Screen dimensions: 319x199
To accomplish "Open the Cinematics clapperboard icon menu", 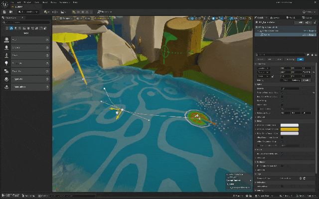I will coord(63,12).
